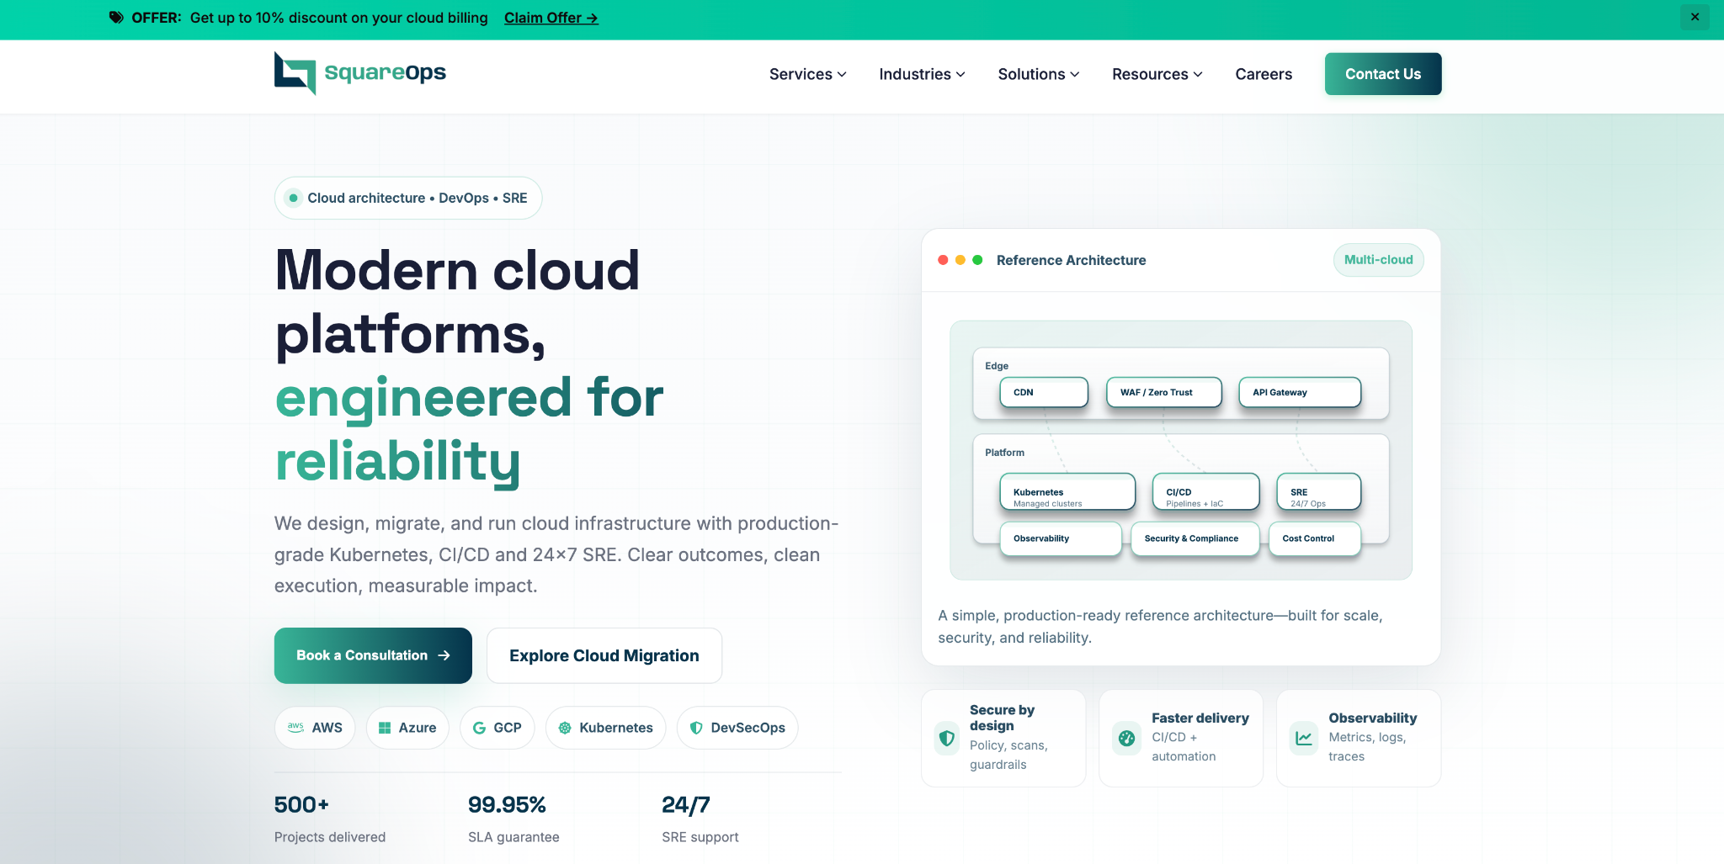This screenshot has width=1724, height=864.
Task: Click the Security & Compliance node
Action: (x=1195, y=538)
